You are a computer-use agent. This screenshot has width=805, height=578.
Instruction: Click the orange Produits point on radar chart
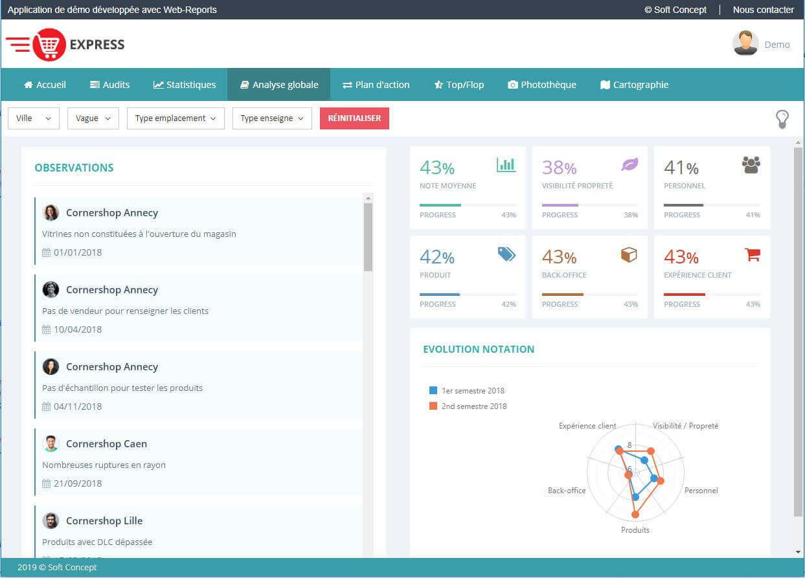tap(635, 515)
